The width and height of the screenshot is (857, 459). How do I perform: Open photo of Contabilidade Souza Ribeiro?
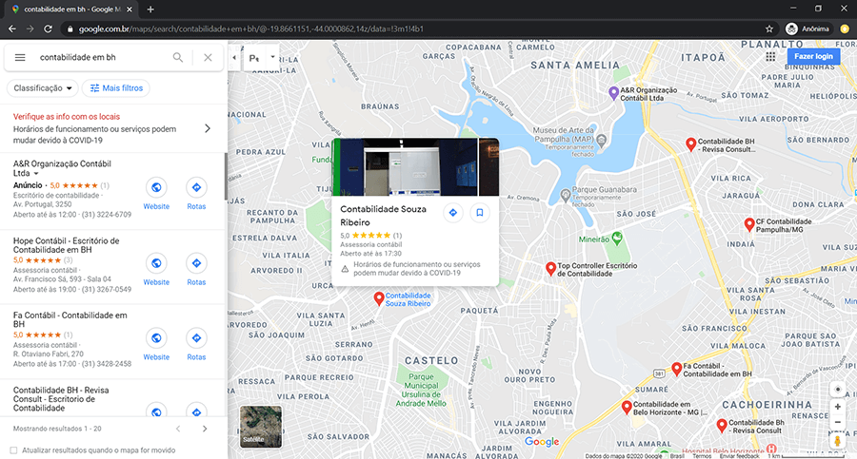(415, 167)
